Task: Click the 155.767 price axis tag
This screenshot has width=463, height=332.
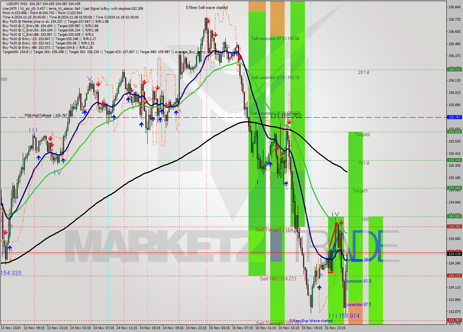Action: [454, 117]
